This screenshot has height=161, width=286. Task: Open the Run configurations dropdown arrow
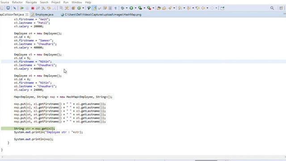(x=135, y=8)
